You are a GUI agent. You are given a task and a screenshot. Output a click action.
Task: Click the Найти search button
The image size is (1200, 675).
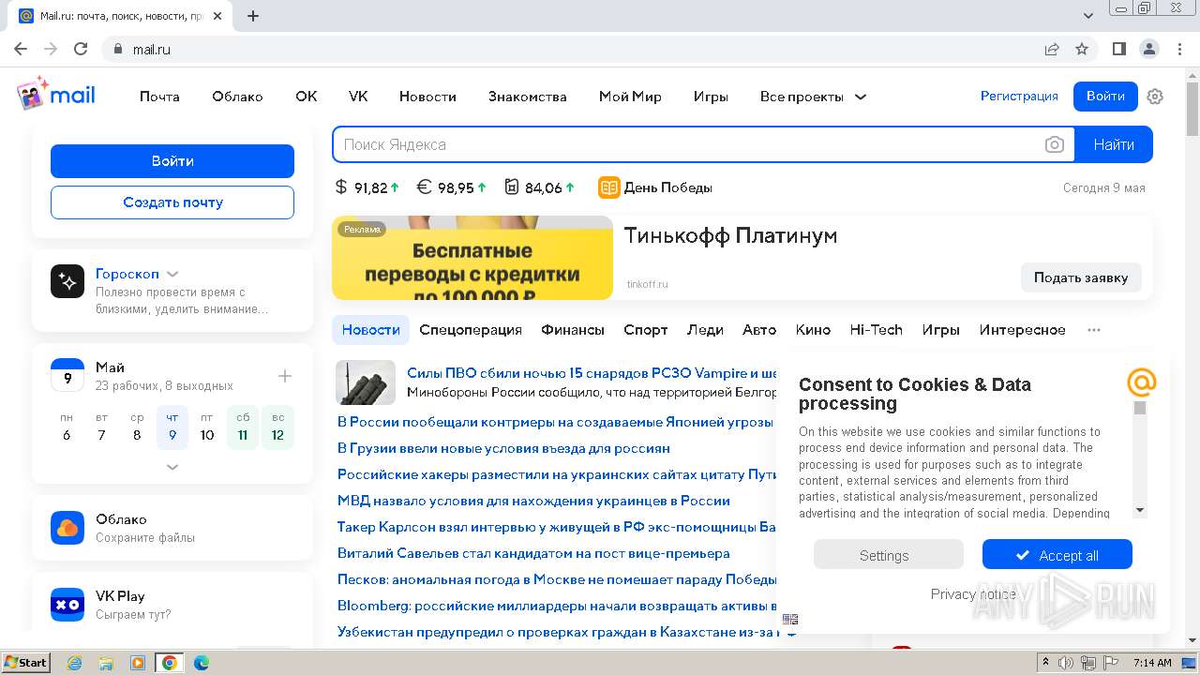point(1114,144)
